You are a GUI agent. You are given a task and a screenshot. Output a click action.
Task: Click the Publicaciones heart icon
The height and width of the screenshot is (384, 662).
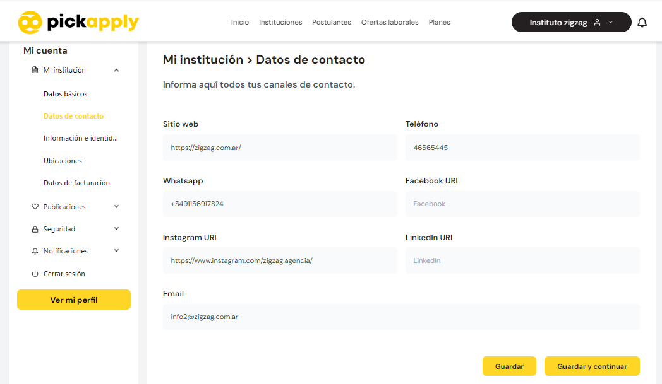35,207
